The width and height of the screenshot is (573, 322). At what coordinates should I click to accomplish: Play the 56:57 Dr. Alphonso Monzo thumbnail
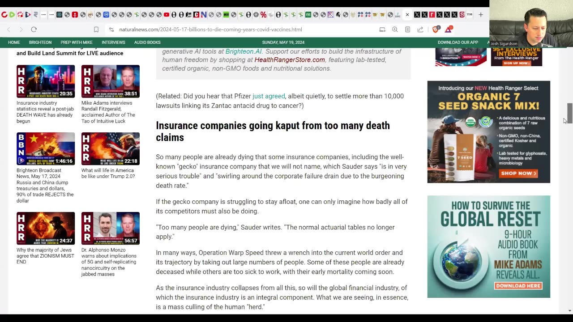pos(111,229)
